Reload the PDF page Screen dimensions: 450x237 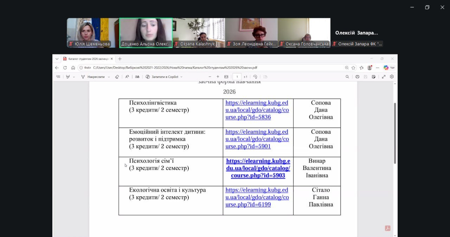tap(65, 68)
